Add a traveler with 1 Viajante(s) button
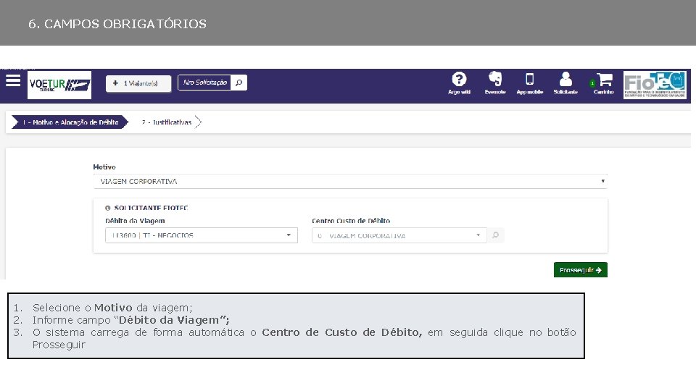Image resolution: width=696 pixels, height=391 pixels. click(x=138, y=83)
